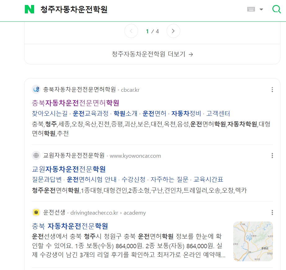Open more options for 운전선생 result

pyautogui.click(x=272, y=212)
